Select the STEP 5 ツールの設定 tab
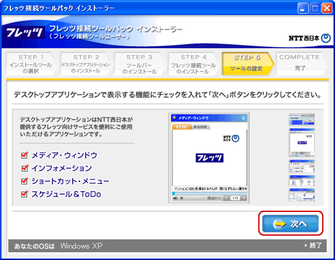 [x=247, y=63]
